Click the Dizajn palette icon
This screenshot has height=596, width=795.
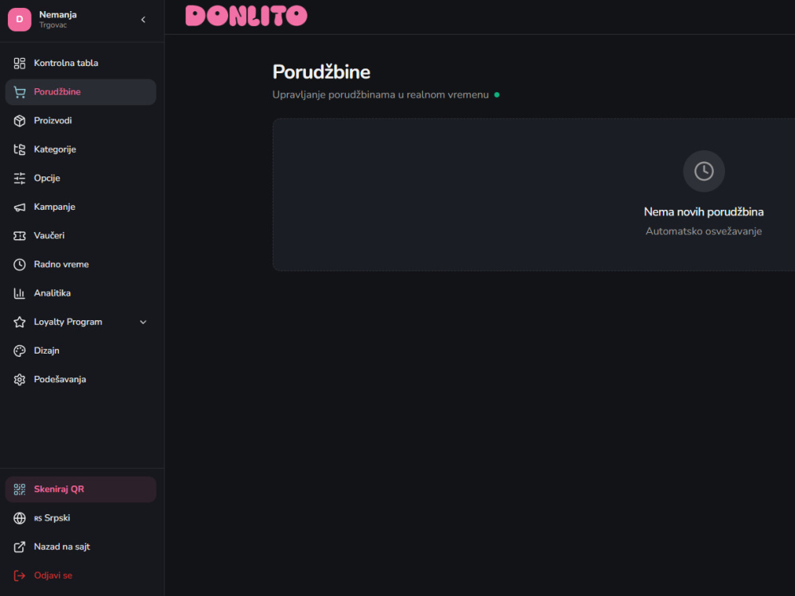[x=19, y=350]
